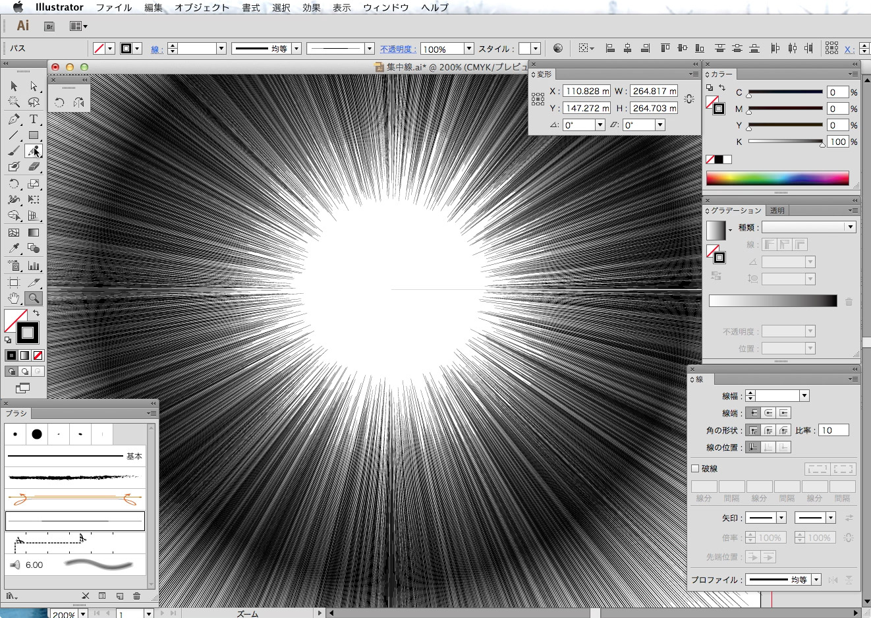Select the Hand tool
This screenshot has width=871, height=618.
14,298
